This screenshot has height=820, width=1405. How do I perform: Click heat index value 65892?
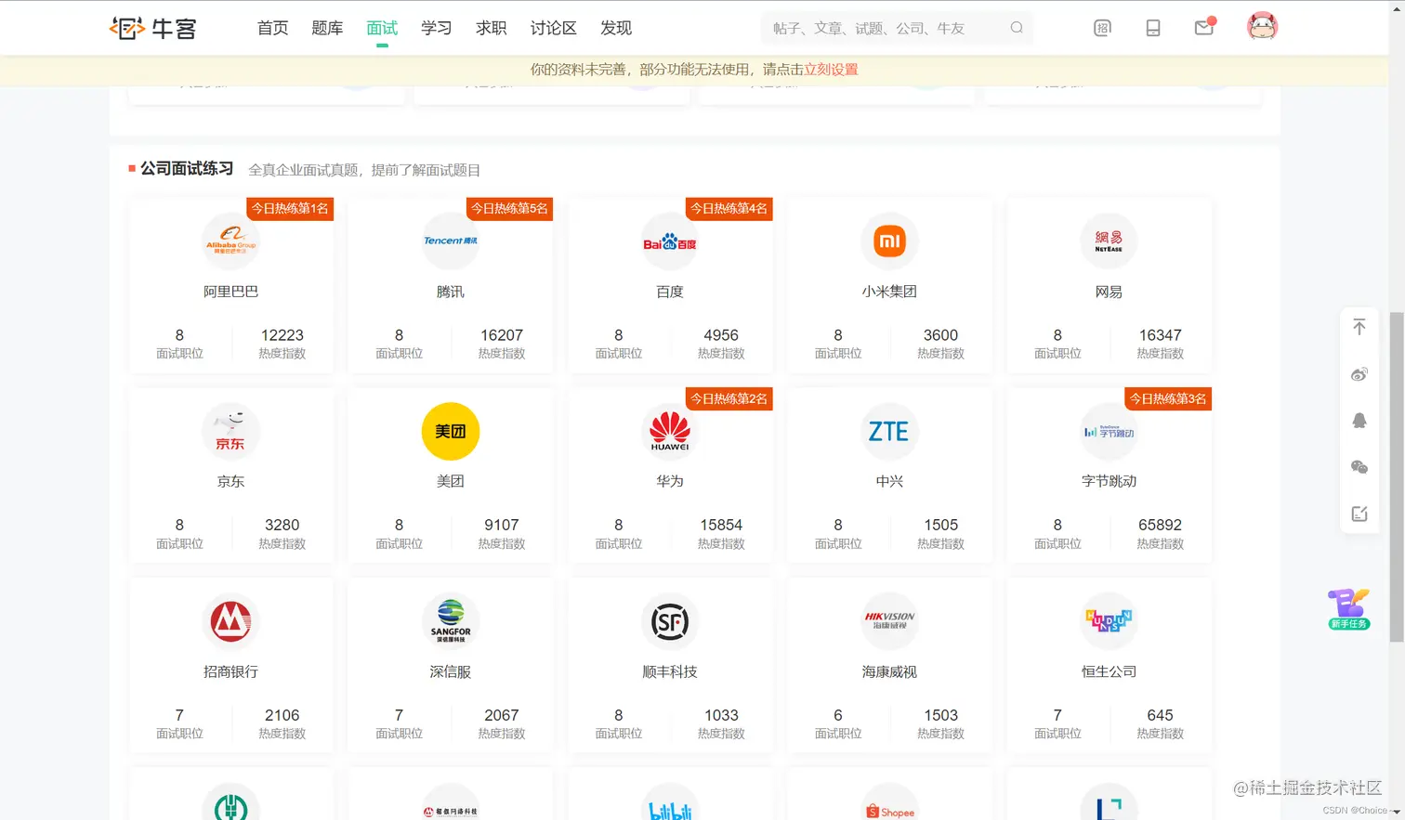[x=1160, y=525]
